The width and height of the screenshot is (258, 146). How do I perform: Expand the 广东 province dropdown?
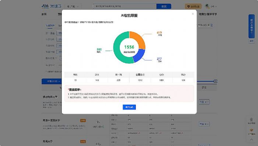coord(73,7)
